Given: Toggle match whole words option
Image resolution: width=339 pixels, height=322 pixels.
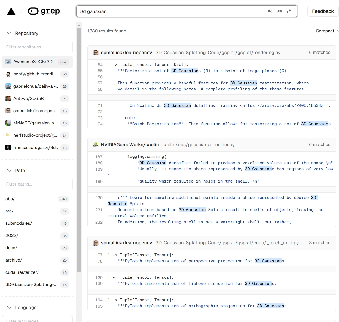Looking at the screenshot, I should tap(280, 11).
